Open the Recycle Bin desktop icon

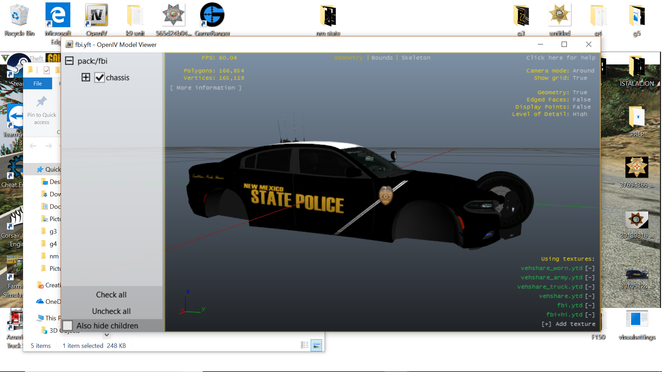(x=19, y=16)
